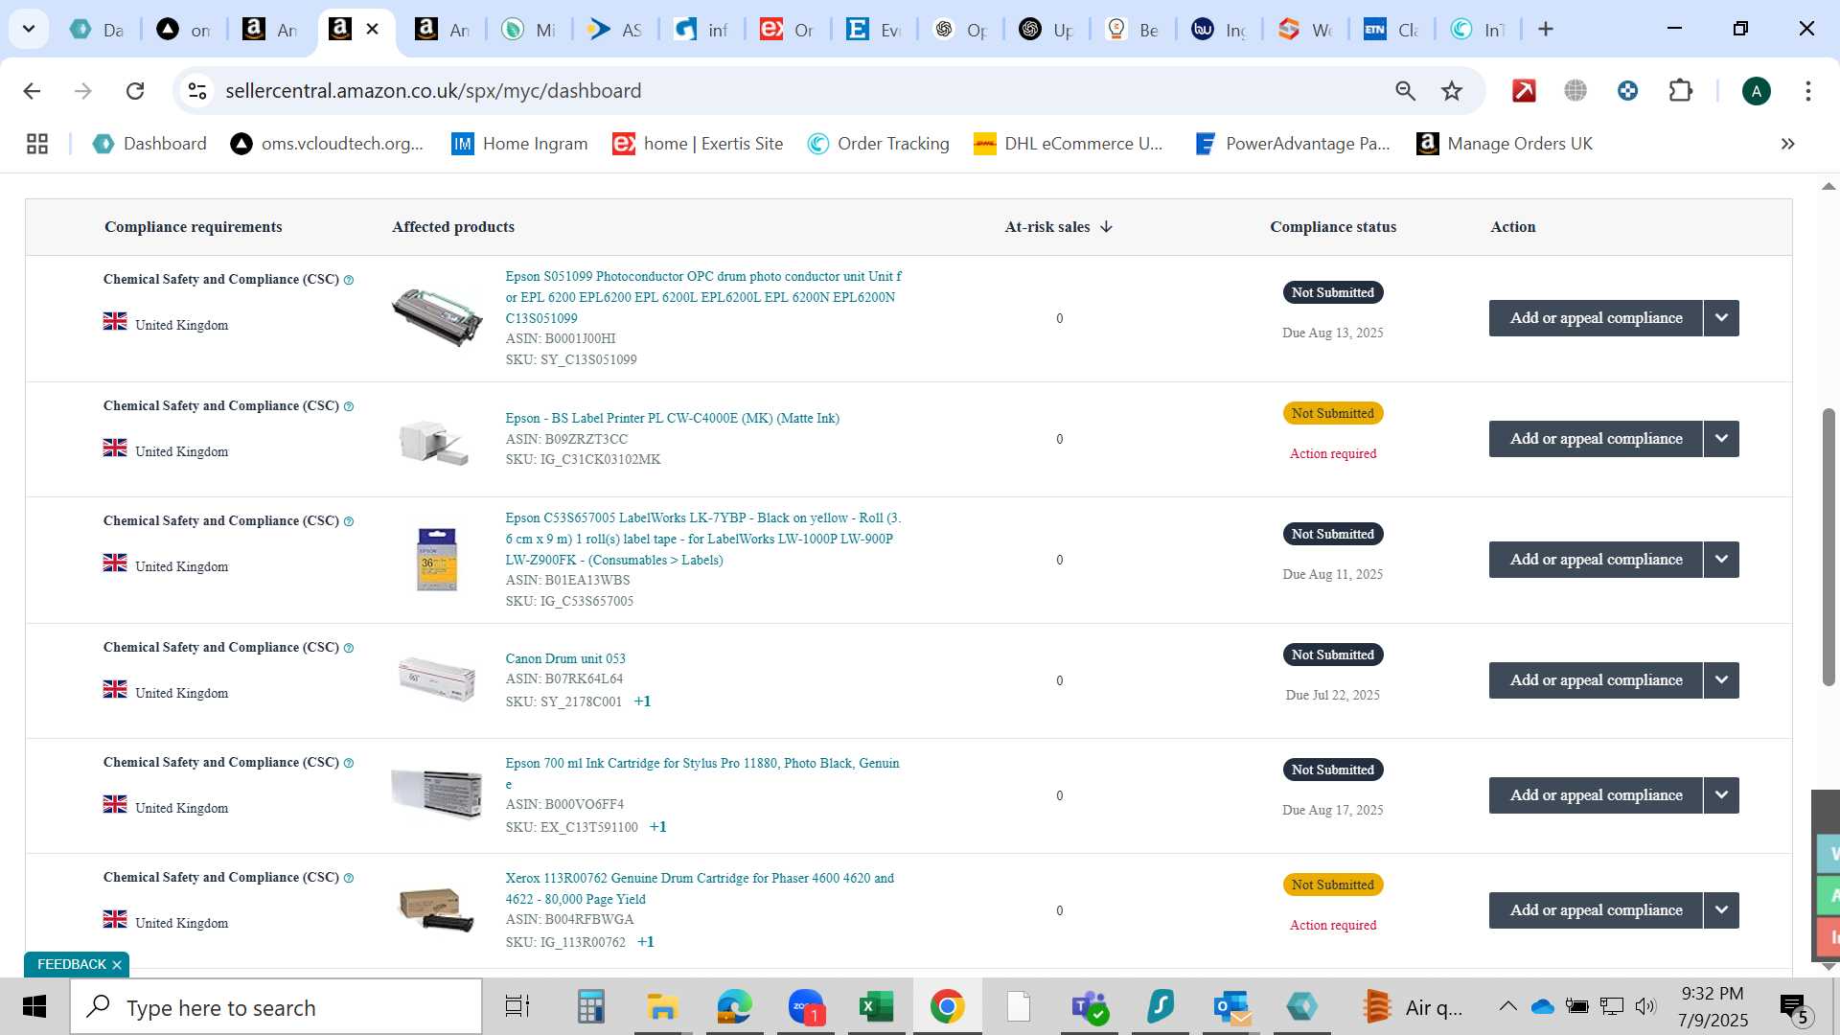Open the Home Ingram bookmark
This screenshot has width=1840, height=1035.
coord(519,144)
